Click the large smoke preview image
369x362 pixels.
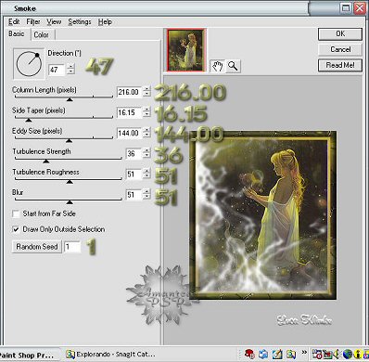click(262, 215)
